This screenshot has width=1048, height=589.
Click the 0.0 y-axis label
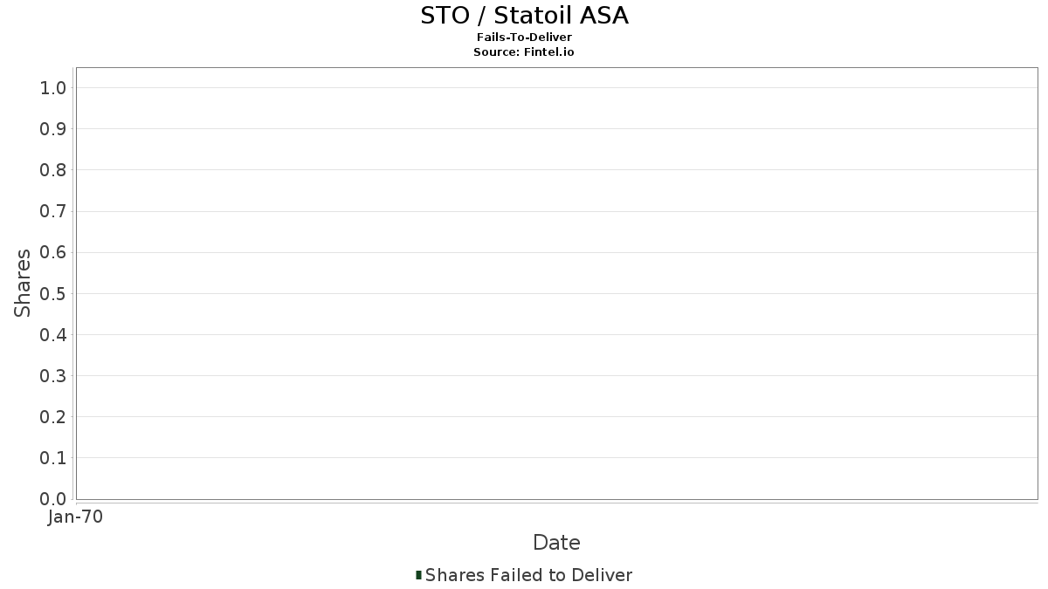pos(53,499)
